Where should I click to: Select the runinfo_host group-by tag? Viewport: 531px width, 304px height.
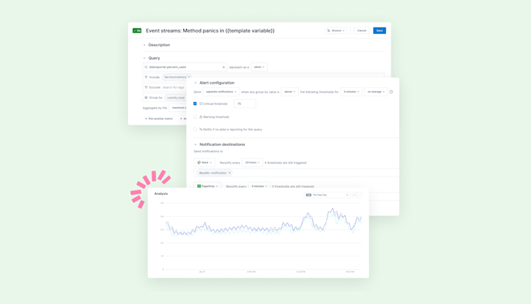point(176,98)
